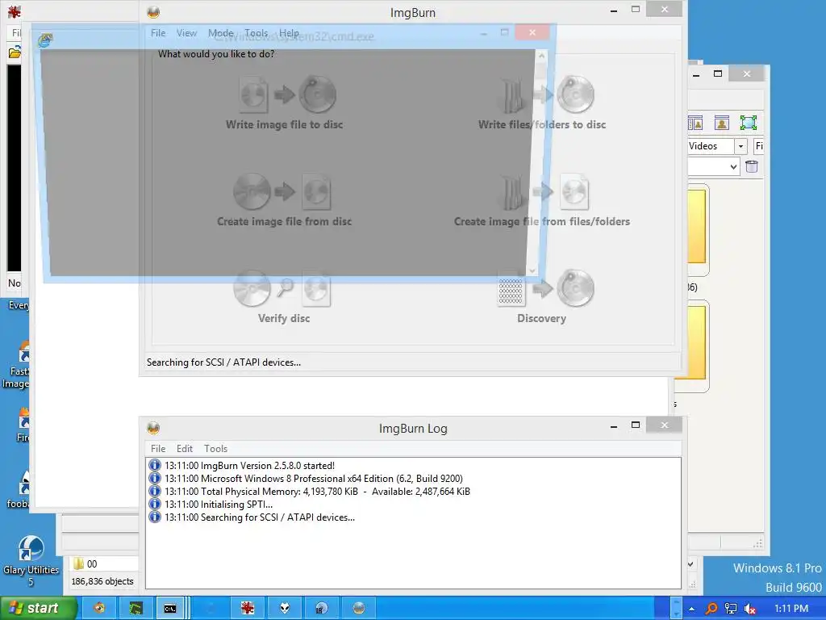
Task: Click the red splat taskbar icon
Action: click(248, 608)
